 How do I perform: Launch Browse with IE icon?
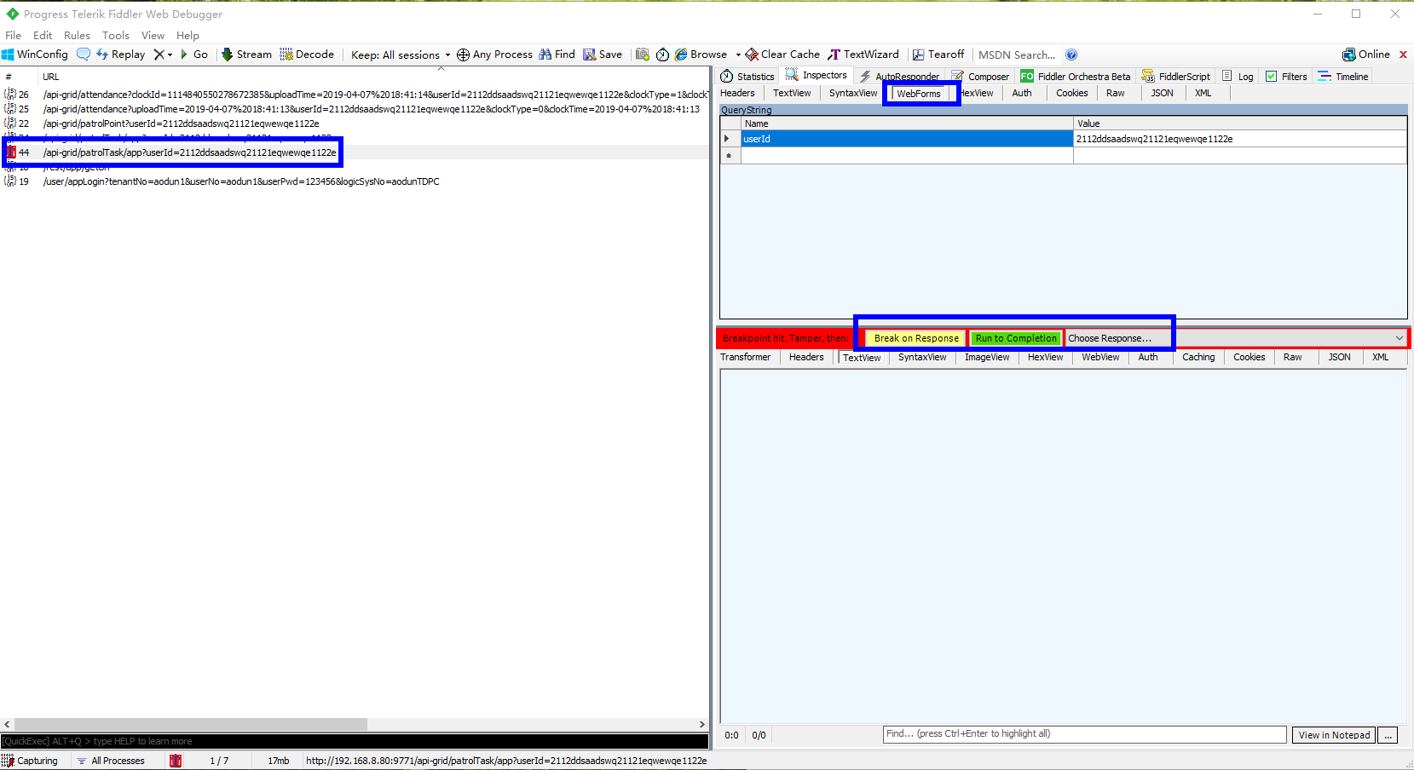tap(701, 55)
